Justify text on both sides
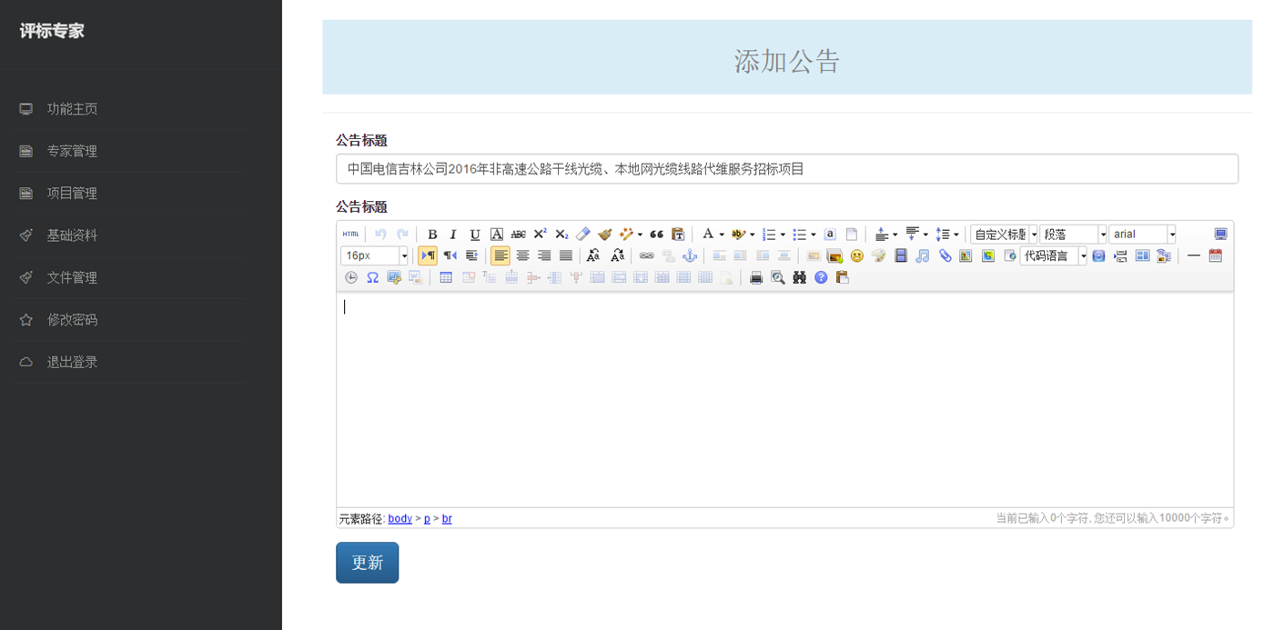 tap(566, 255)
